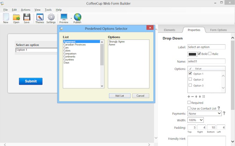This screenshot has height=146, width=235.
Task: Toggle the Italic checkbox
Action: click(x=210, y=53)
